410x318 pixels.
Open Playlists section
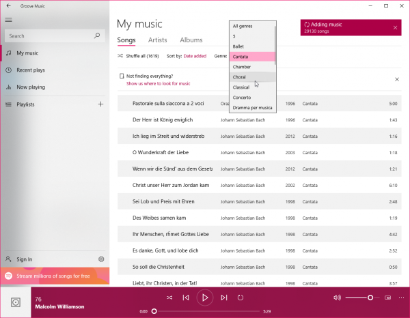49,104
